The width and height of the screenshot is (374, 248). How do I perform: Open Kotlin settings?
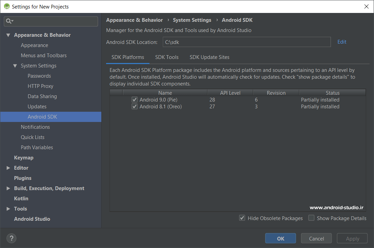(x=21, y=199)
